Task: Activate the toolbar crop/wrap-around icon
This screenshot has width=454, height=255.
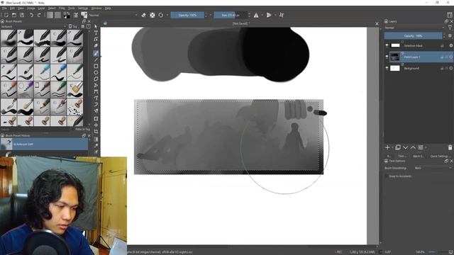Action: pos(282,15)
